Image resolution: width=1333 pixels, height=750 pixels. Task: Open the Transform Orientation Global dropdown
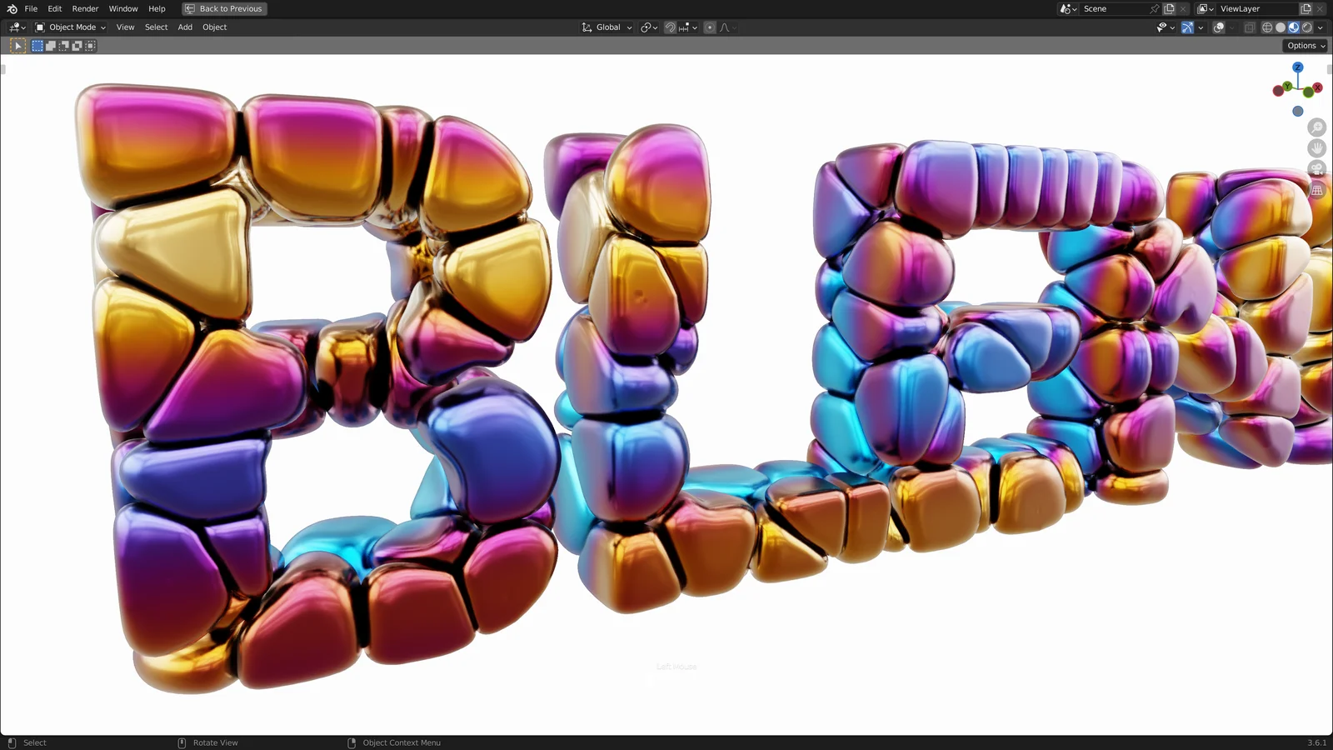607,27
